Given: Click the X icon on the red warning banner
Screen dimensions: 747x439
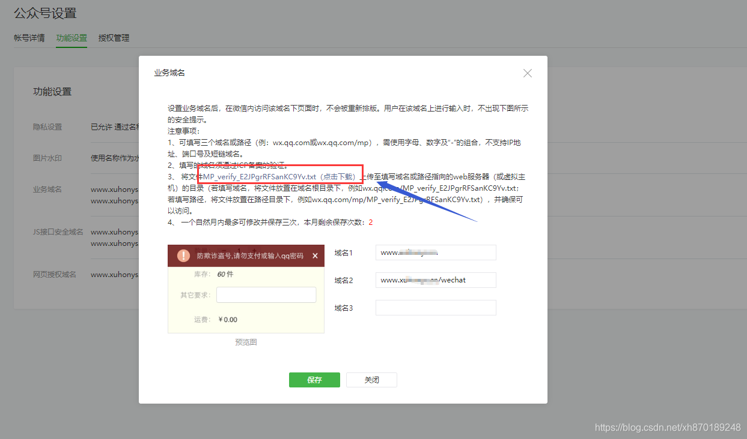Looking at the screenshot, I should (315, 256).
